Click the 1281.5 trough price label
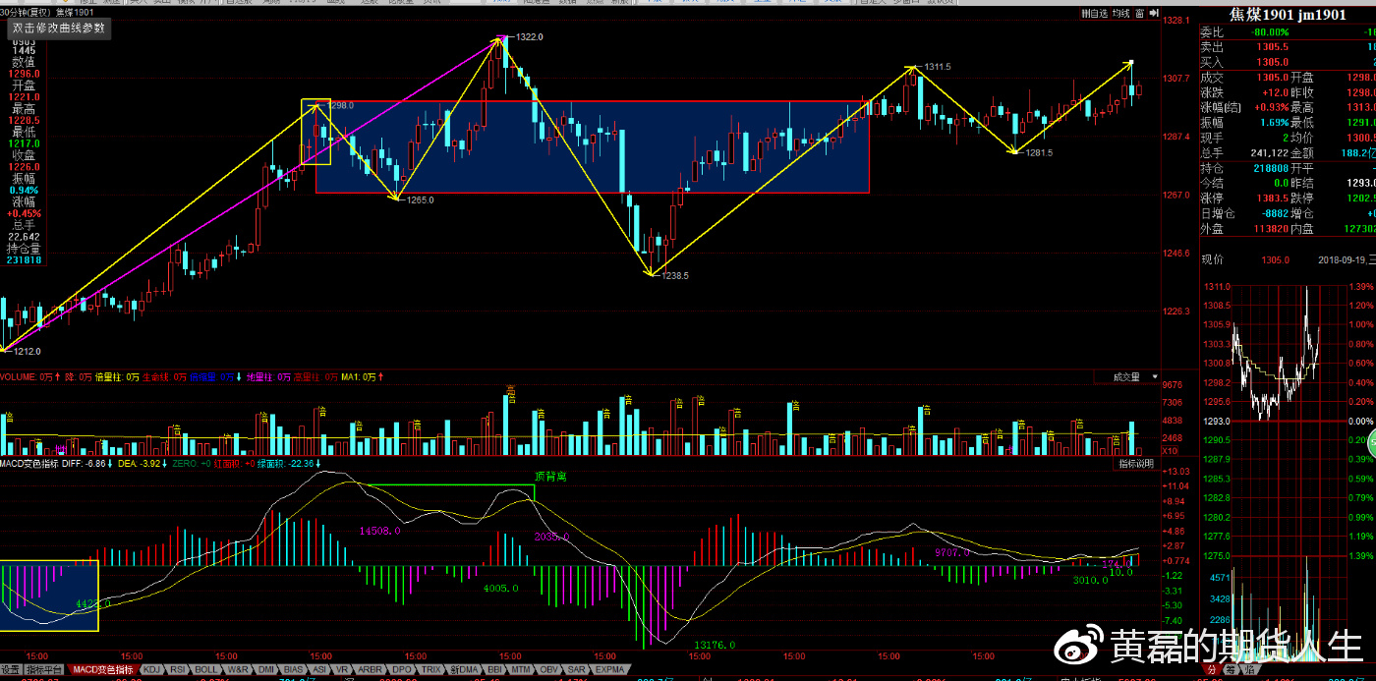 [1039, 153]
